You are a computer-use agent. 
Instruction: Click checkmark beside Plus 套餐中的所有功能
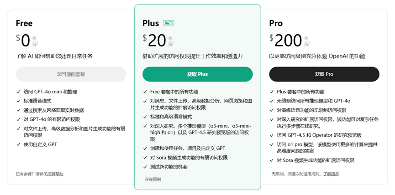coord(272,92)
